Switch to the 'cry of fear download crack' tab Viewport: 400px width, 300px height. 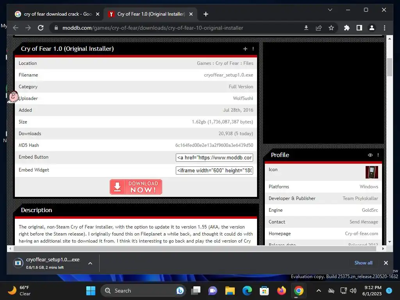(x=58, y=14)
